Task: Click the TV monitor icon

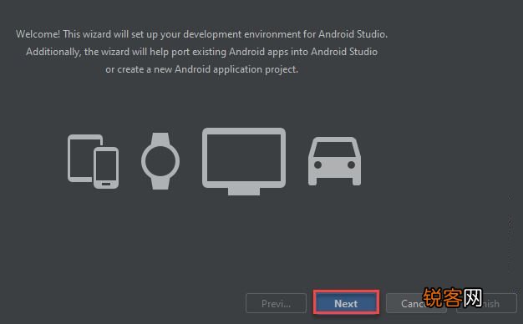Action: [x=244, y=161]
